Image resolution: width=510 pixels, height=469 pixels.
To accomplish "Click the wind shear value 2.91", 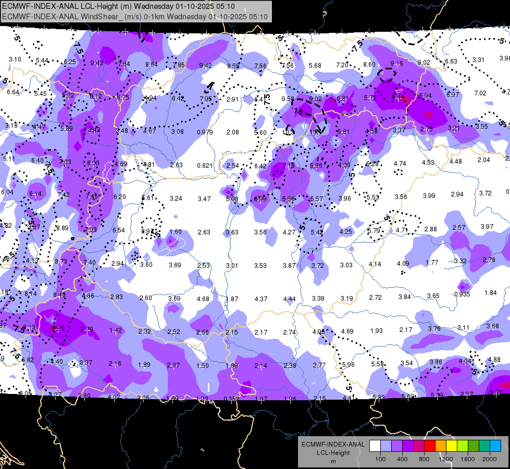I will [x=232, y=99].
